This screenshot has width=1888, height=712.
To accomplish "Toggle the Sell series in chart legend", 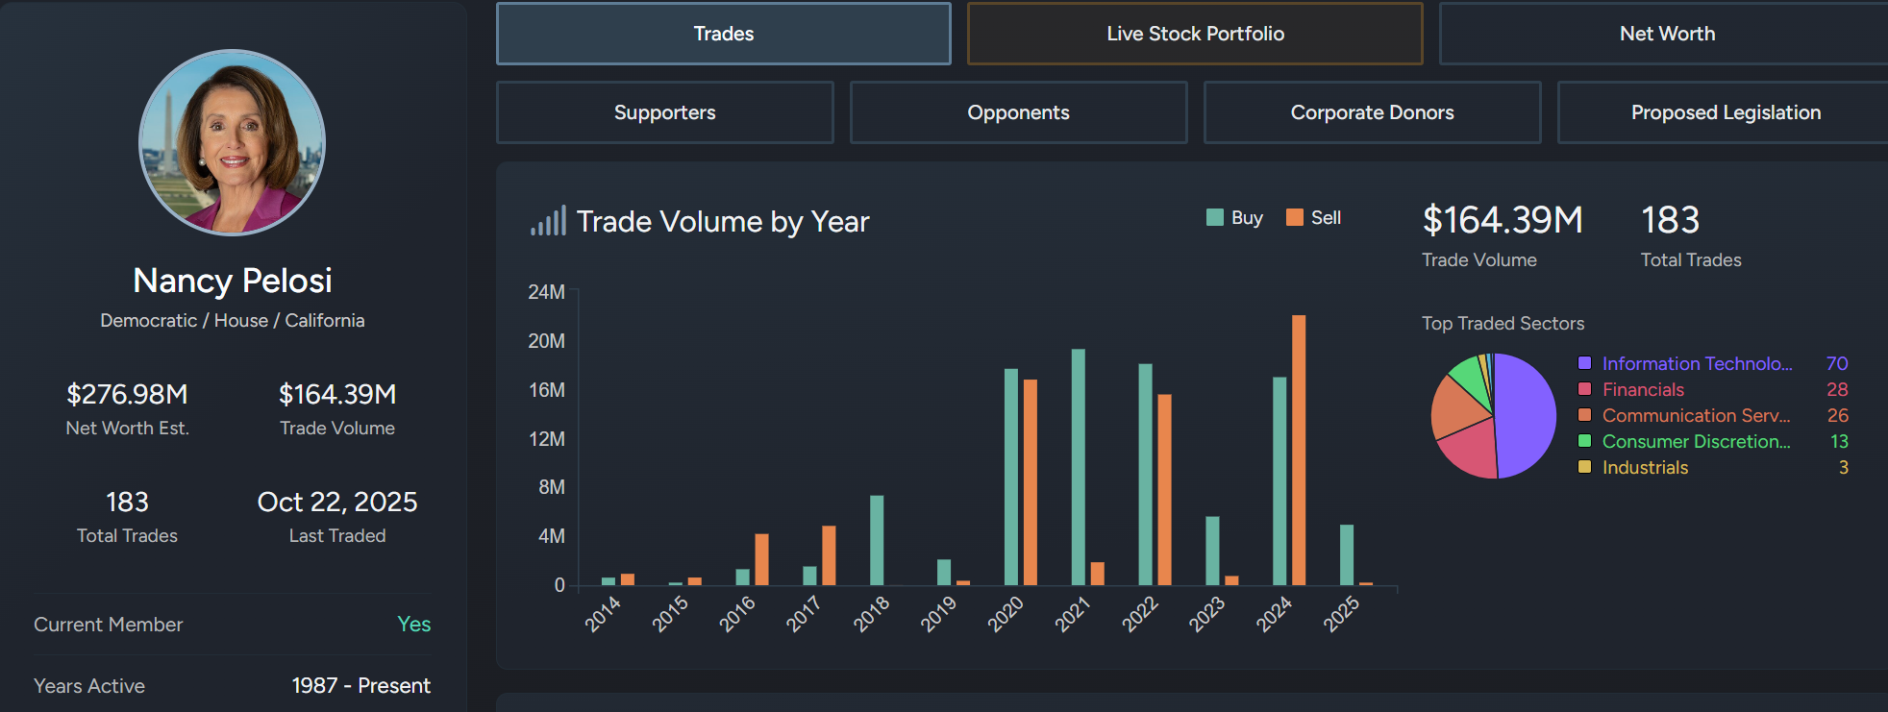I will [1313, 218].
